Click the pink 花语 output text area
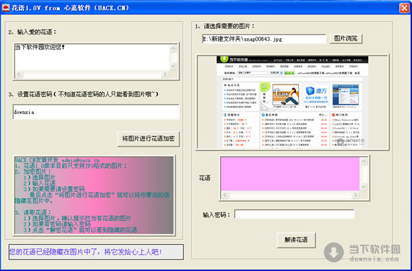This screenshot has width=412, height=271. click(290, 174)
